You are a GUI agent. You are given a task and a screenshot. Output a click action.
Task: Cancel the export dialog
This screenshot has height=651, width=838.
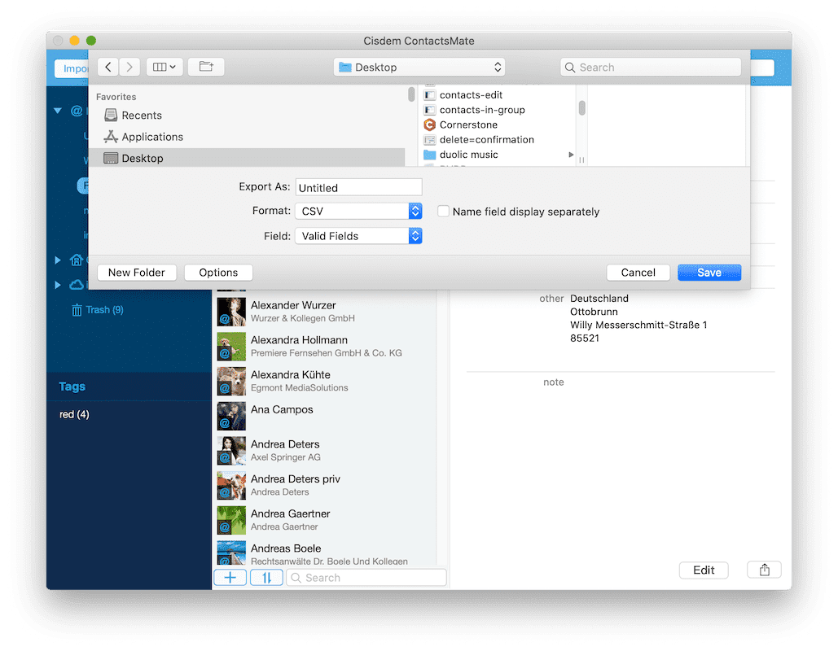638,273
